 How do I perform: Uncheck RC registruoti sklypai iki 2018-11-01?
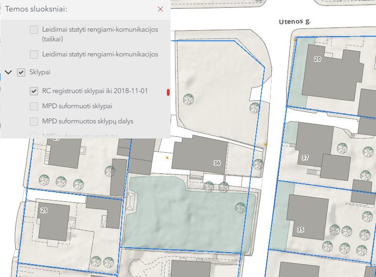click(x=34, y=91)
